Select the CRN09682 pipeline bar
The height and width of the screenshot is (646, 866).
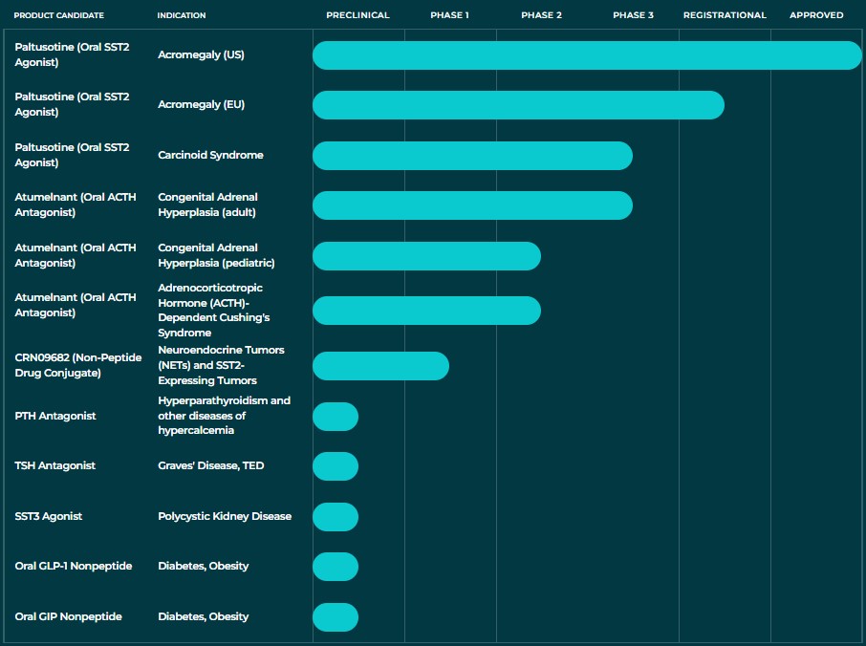[x=380, y=366]
